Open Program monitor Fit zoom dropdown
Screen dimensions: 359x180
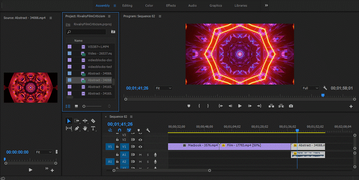pos(163,88)
